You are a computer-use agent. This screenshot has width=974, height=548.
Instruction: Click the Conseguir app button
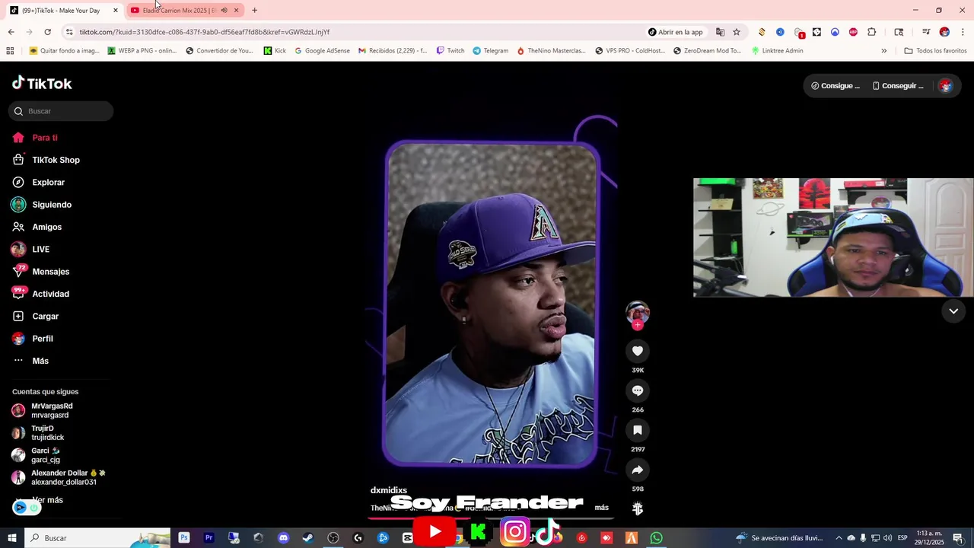[898, 86]
